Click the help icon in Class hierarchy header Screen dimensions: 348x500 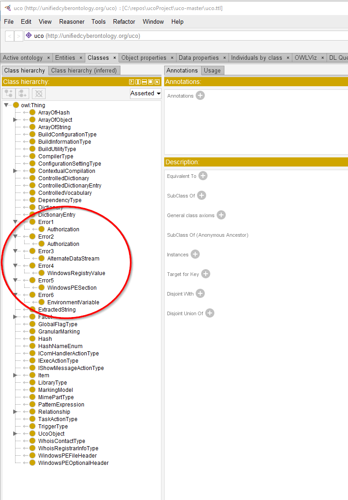tap(131, 82)
